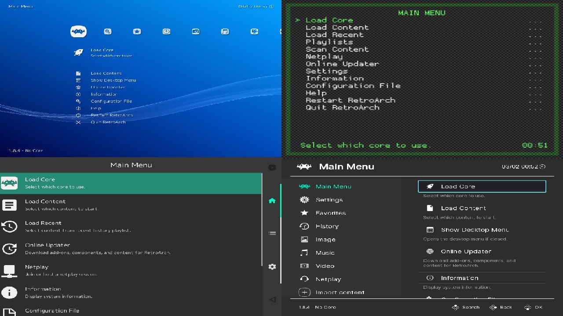Click Netplay headset icon in Ozone sidebar

tap(304, 279)
